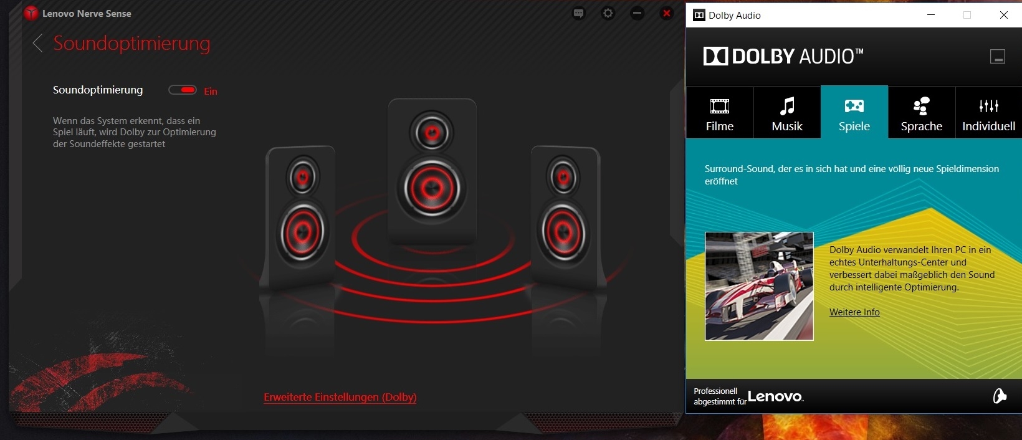This screenshot has width=1022, height=440.
Task: Minimize the Lenovo Nerve Sense window
Action: tap(637, 13)
